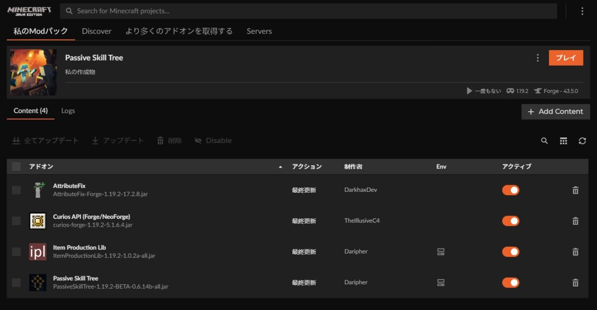Open the Servers tab
The height and width of the screenshot is (310, 597).
point(259,31)
